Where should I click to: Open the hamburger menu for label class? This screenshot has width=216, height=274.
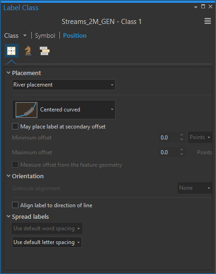tap(208, 21)
